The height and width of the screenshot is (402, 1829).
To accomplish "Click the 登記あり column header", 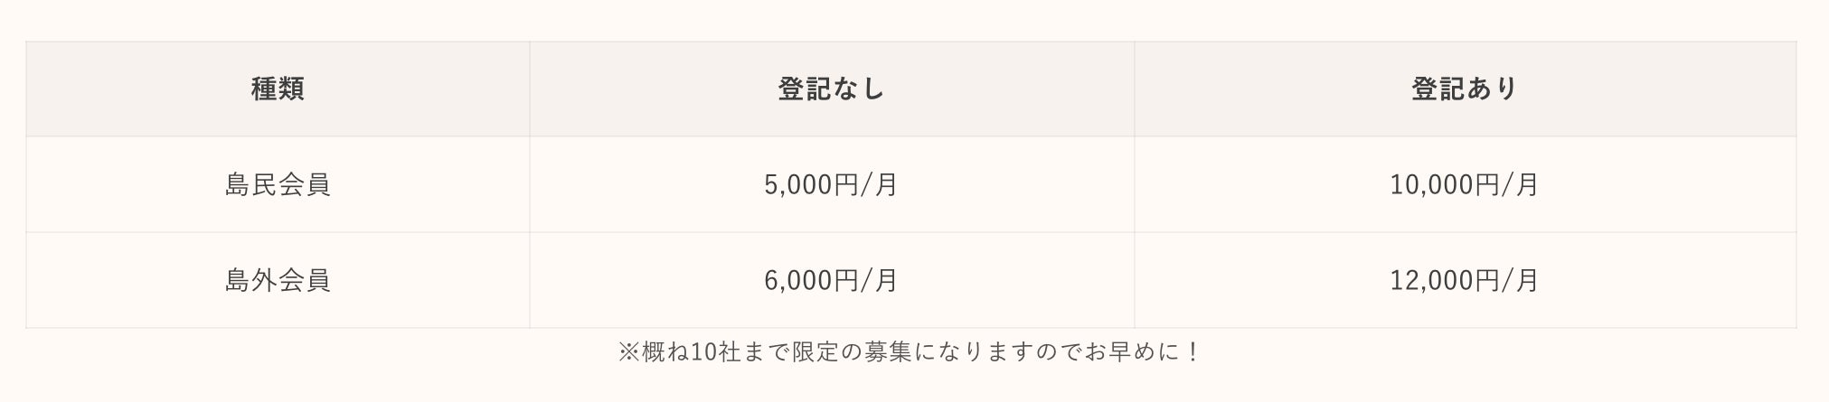I will pos(1464,89).
